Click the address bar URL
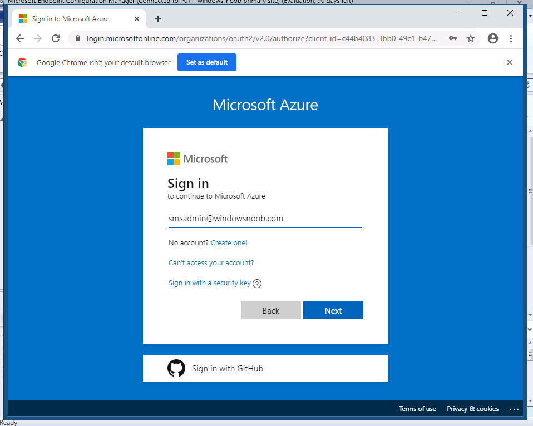This screenshot has width=533, height=426. (261, 38)
